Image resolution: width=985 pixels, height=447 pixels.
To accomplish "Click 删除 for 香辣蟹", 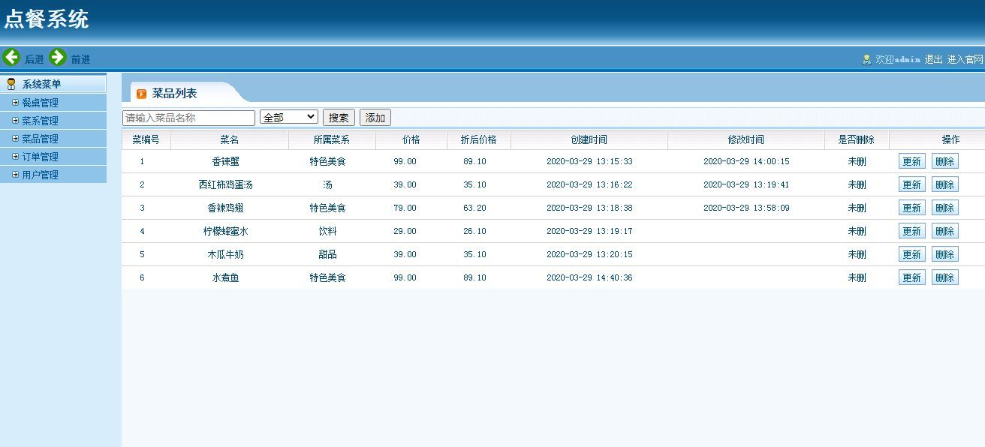I will click(945, 161).
